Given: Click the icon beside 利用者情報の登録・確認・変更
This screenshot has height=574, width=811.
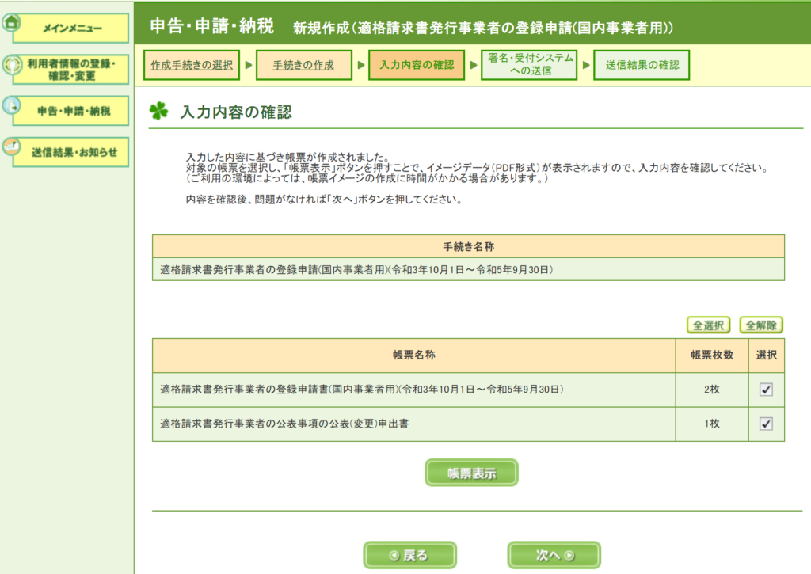Looking at the screenshot, I should (x=11, y=66).
